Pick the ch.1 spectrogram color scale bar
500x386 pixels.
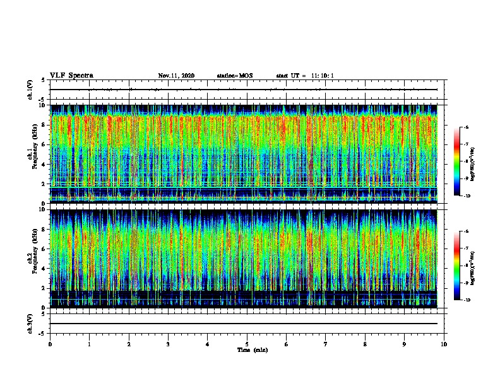(456, 161)
